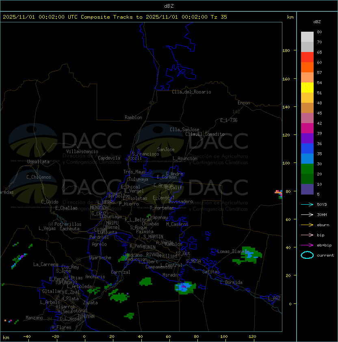Screen dimensions: 338x342
Task: Click the Potrerillos label
Action: pos(68,224)
